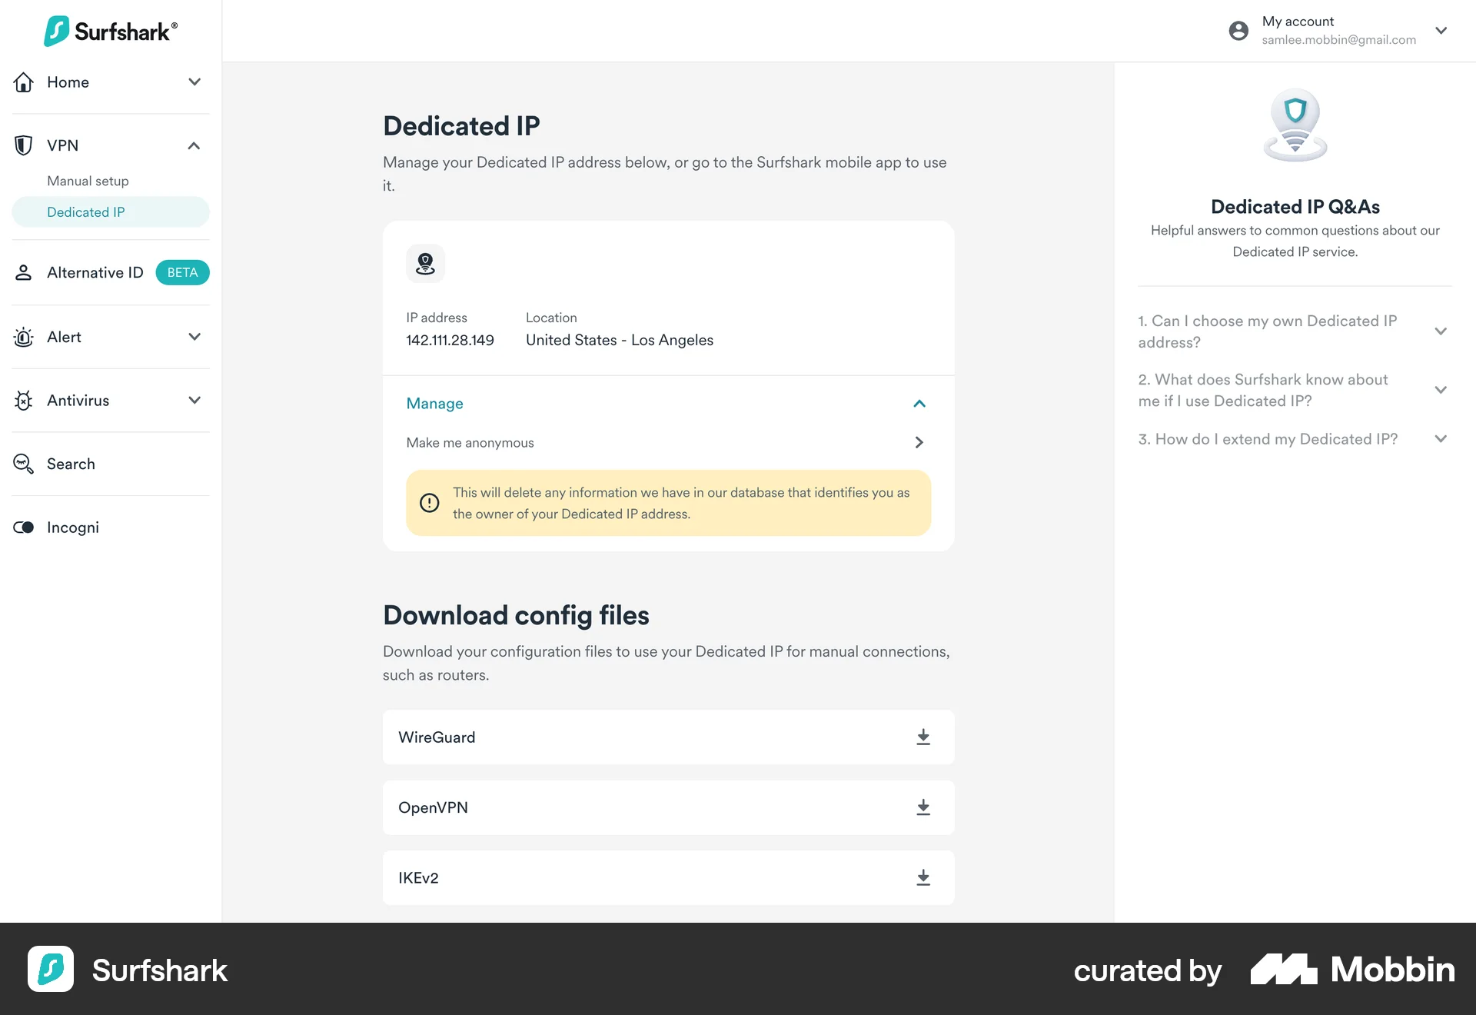This screenshot has height=1015, width=1476.
Task: Click the Alert bell icon
Action: click(23, 337)
